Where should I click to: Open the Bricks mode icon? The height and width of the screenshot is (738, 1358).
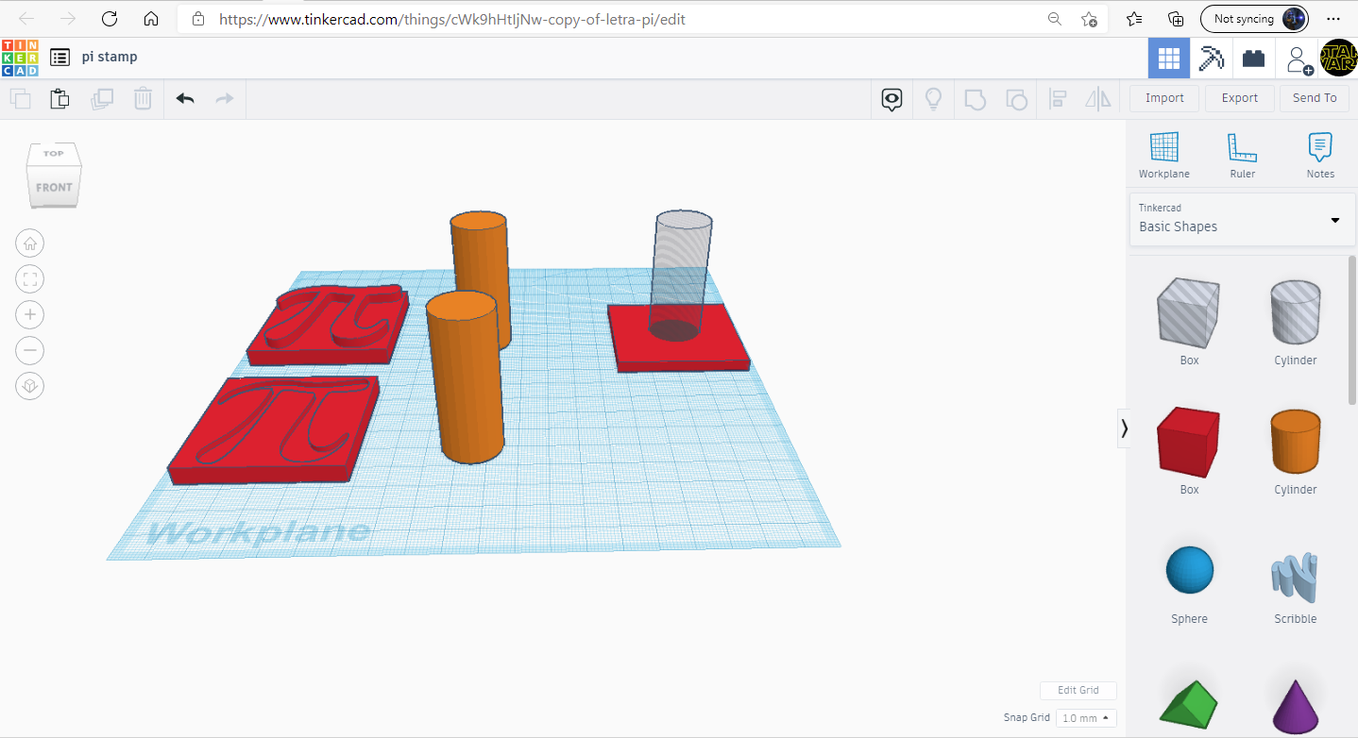pyautogui.click(x=1253, y=59)
